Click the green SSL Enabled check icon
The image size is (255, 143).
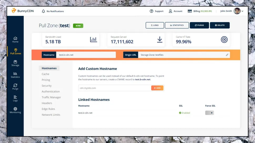[180, 113]
